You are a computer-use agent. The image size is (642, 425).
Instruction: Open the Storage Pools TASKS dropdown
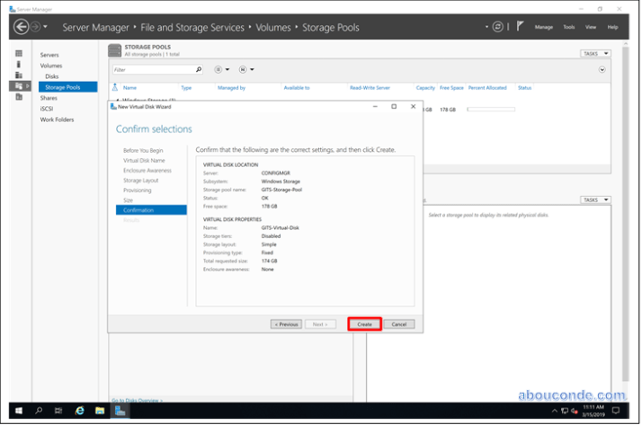tap(594, 54)
